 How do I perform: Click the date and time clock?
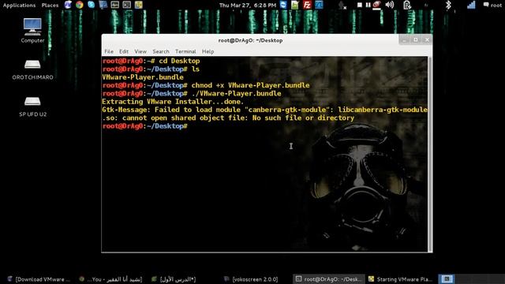pyautogui.click(x=248, y=6)
